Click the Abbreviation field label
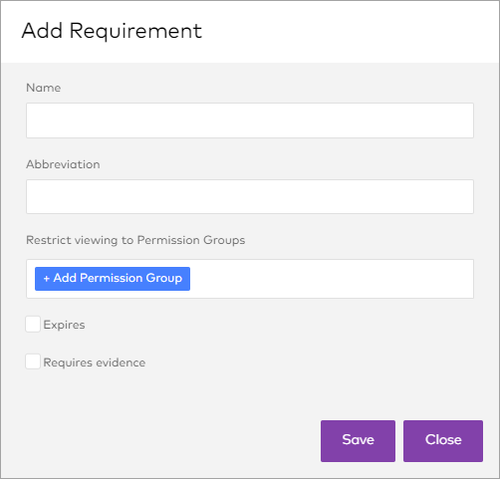This screenshot has height=479, width=500. click(63, 164)
